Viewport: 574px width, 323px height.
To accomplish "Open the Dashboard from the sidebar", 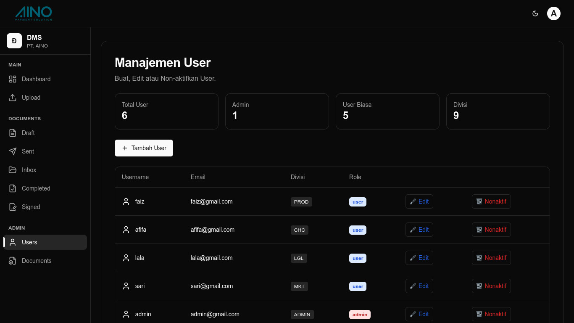I will point(36,79).
